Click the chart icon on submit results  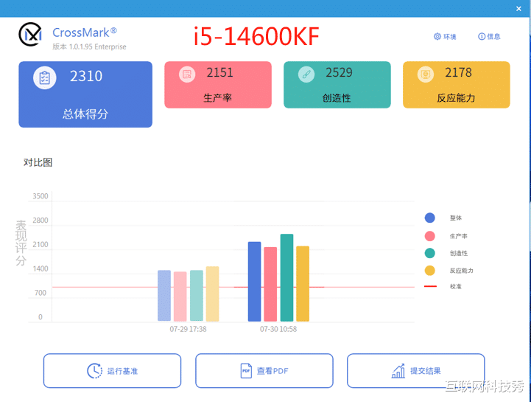coord(398,371)
